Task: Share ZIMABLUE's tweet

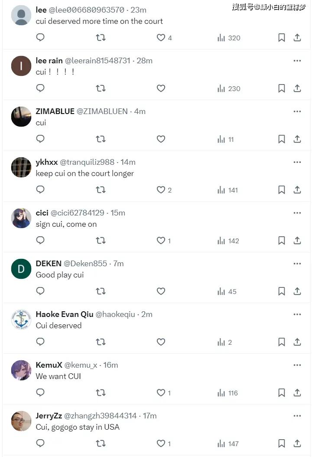Action: (297, 139)
